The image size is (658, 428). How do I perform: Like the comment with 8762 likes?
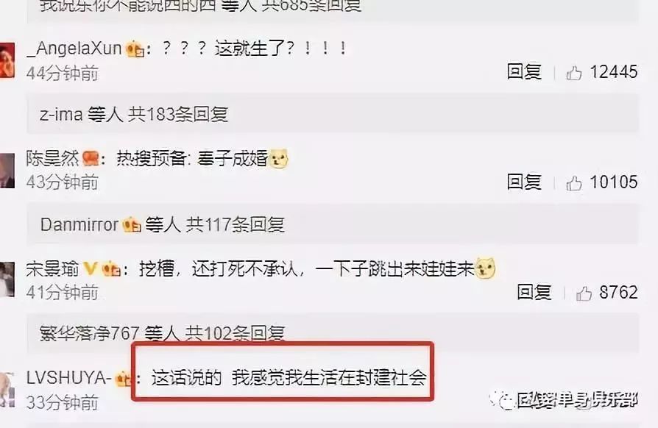[584, 293]
